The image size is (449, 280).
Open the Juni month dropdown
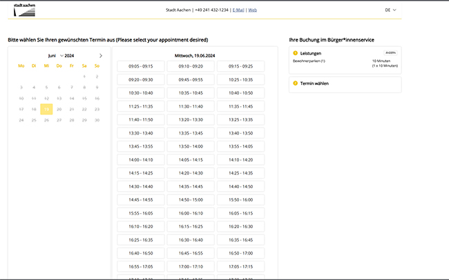click(55, 55)
